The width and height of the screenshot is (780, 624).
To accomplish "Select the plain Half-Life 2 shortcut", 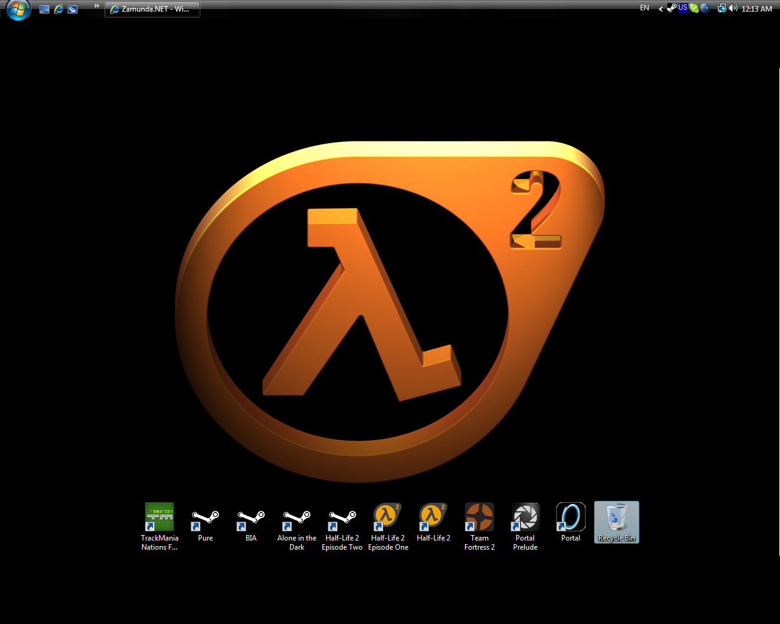I will point(434,522).
